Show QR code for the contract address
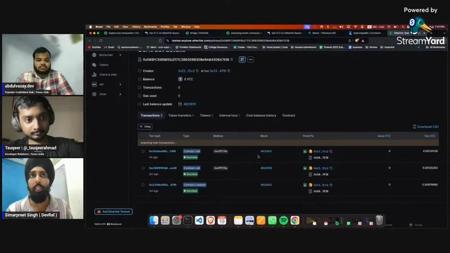Viewport: 450px width, 253px height. pos(242,59)
